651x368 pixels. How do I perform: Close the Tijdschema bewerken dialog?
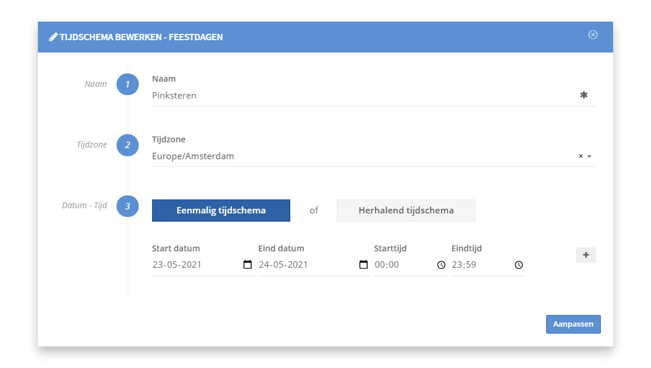593,35
